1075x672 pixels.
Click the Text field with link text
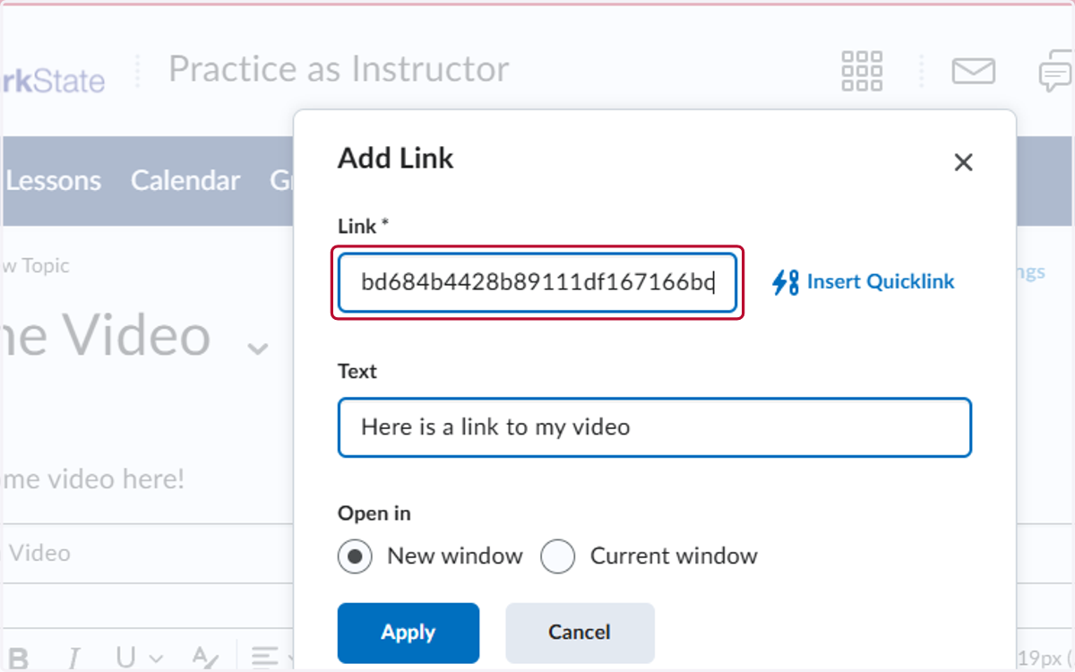pos(655,427)
